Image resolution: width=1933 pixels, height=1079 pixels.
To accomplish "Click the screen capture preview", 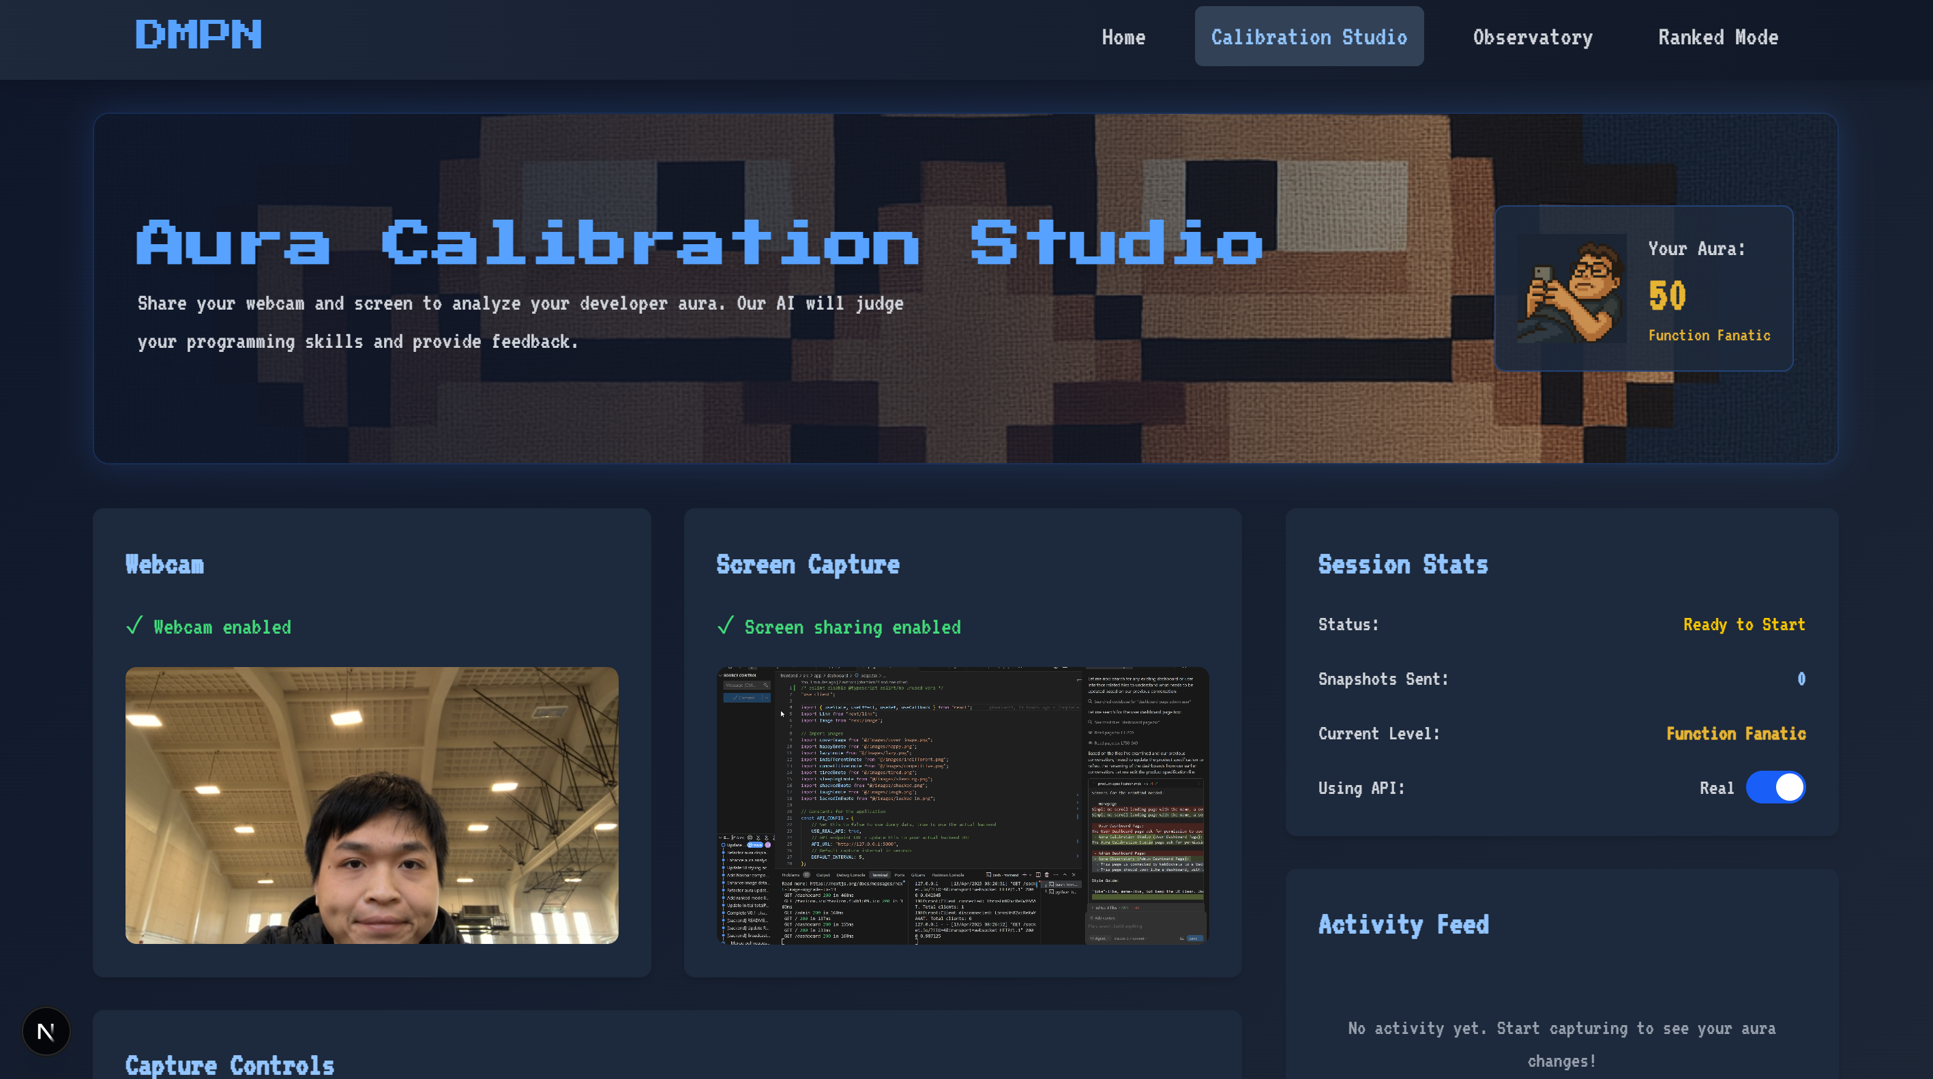I will tap(962, 804).
